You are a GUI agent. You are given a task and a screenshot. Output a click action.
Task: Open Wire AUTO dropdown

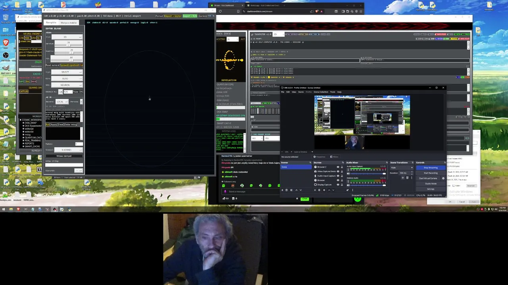pyautogui.click(x=67, y=78)
